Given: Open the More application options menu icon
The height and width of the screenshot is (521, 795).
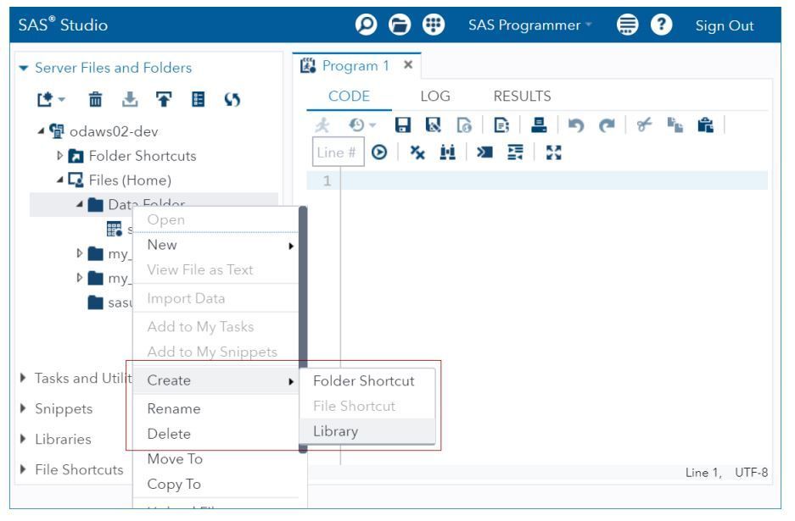Looking at the screenshot, I should 627,24.
